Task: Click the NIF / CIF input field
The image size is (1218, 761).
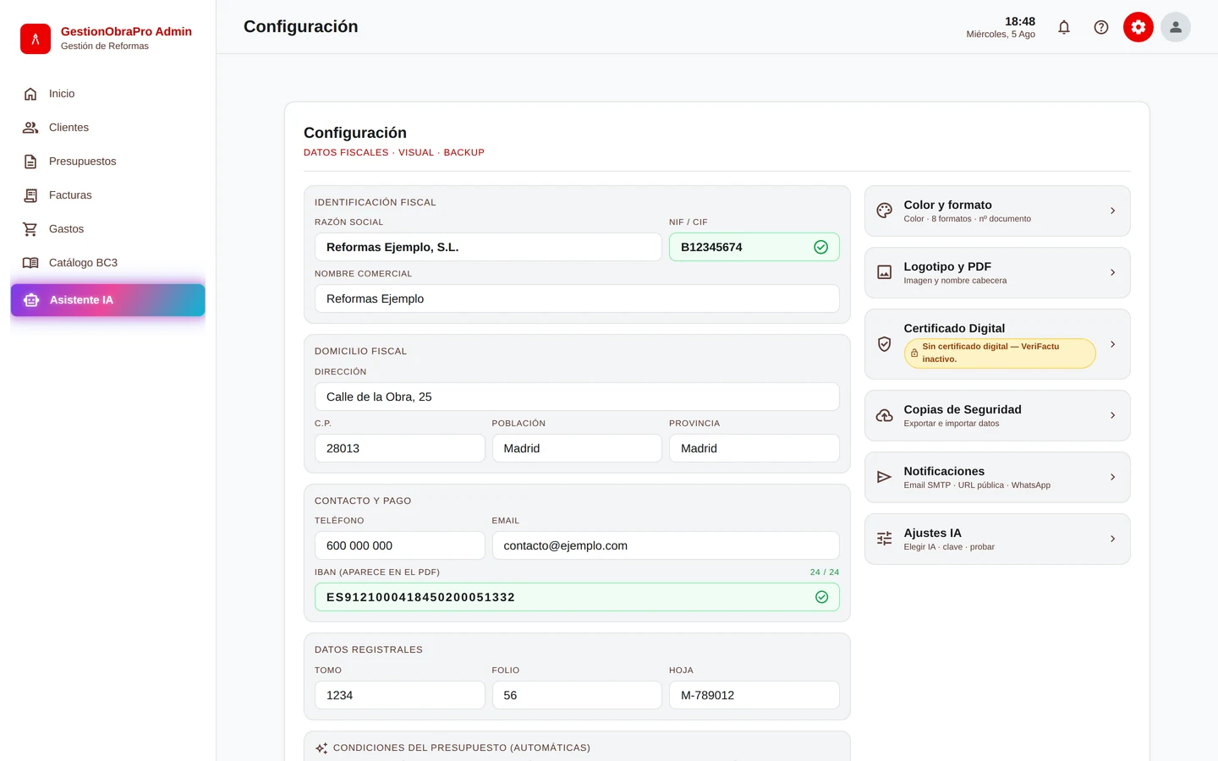Action: pos(754,247)
